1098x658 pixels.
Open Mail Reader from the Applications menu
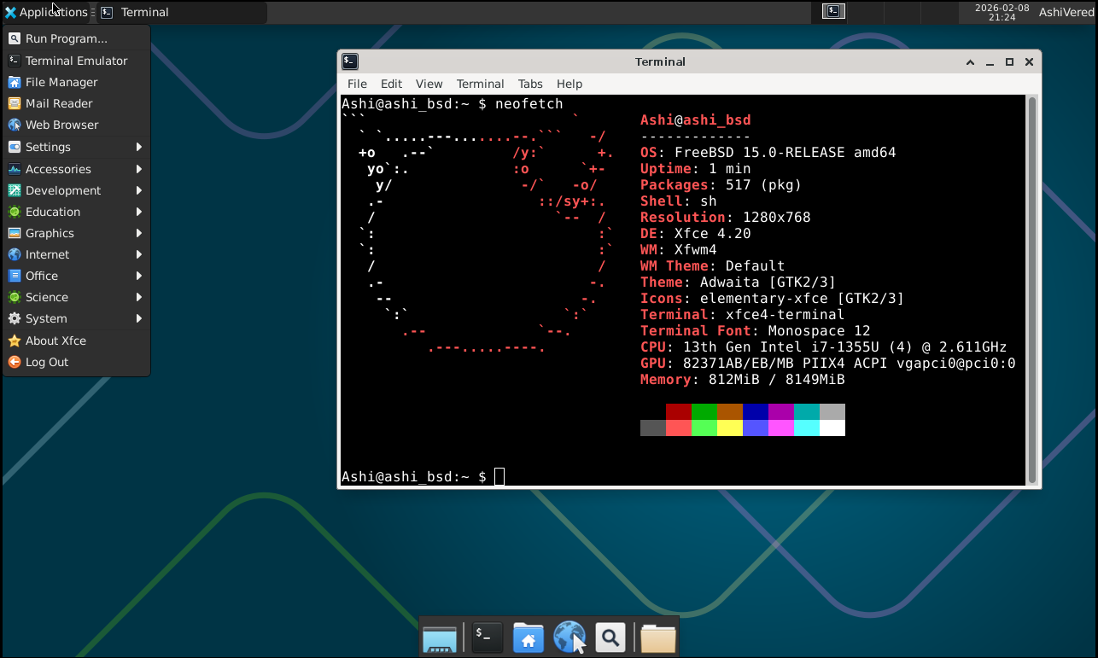(58, 103)
